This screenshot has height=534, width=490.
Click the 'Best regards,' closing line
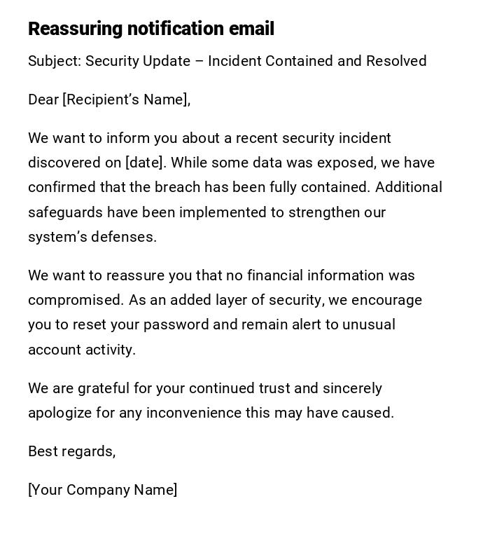point(71,451)
